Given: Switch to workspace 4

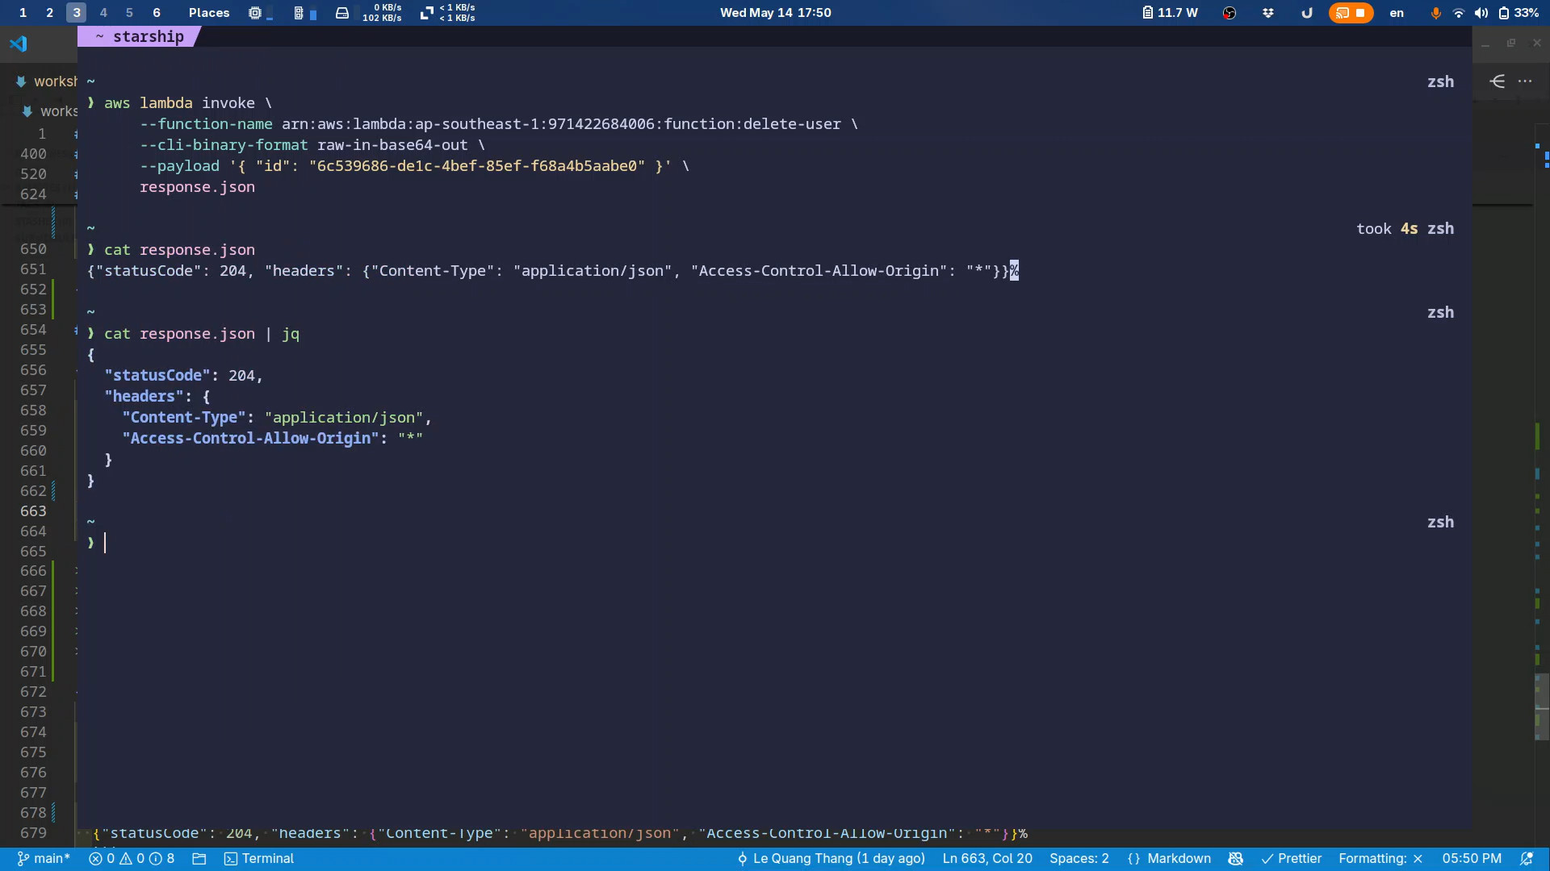Looking at the screenshot, I should pos(103,13).
